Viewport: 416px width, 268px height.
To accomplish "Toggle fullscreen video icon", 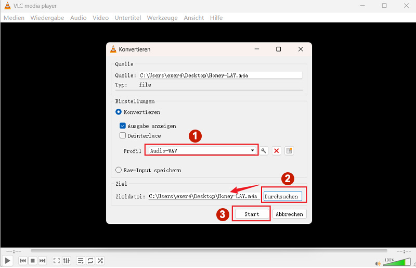I will pos(57,261).
